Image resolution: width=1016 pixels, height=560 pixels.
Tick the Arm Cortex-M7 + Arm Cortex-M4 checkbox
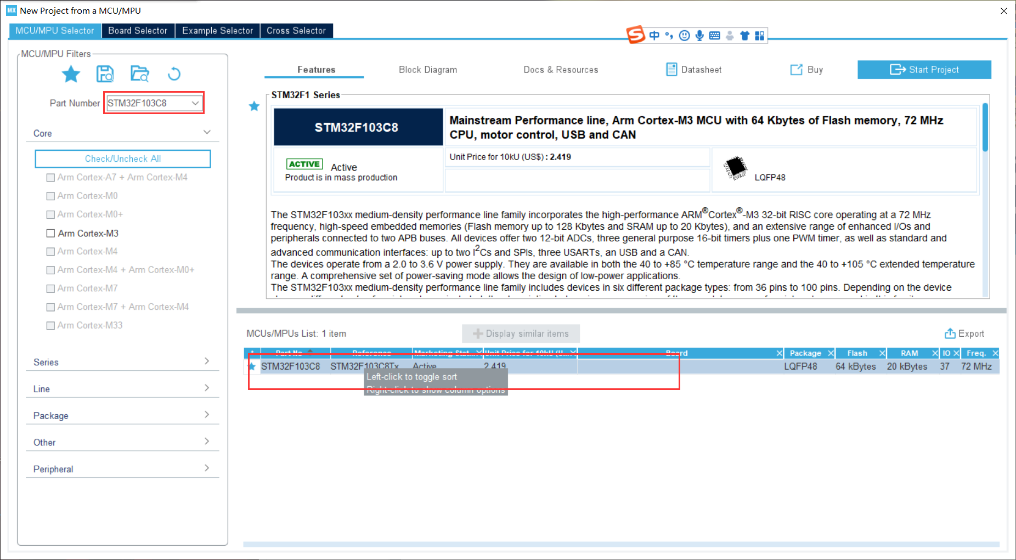tap(50, 307)
